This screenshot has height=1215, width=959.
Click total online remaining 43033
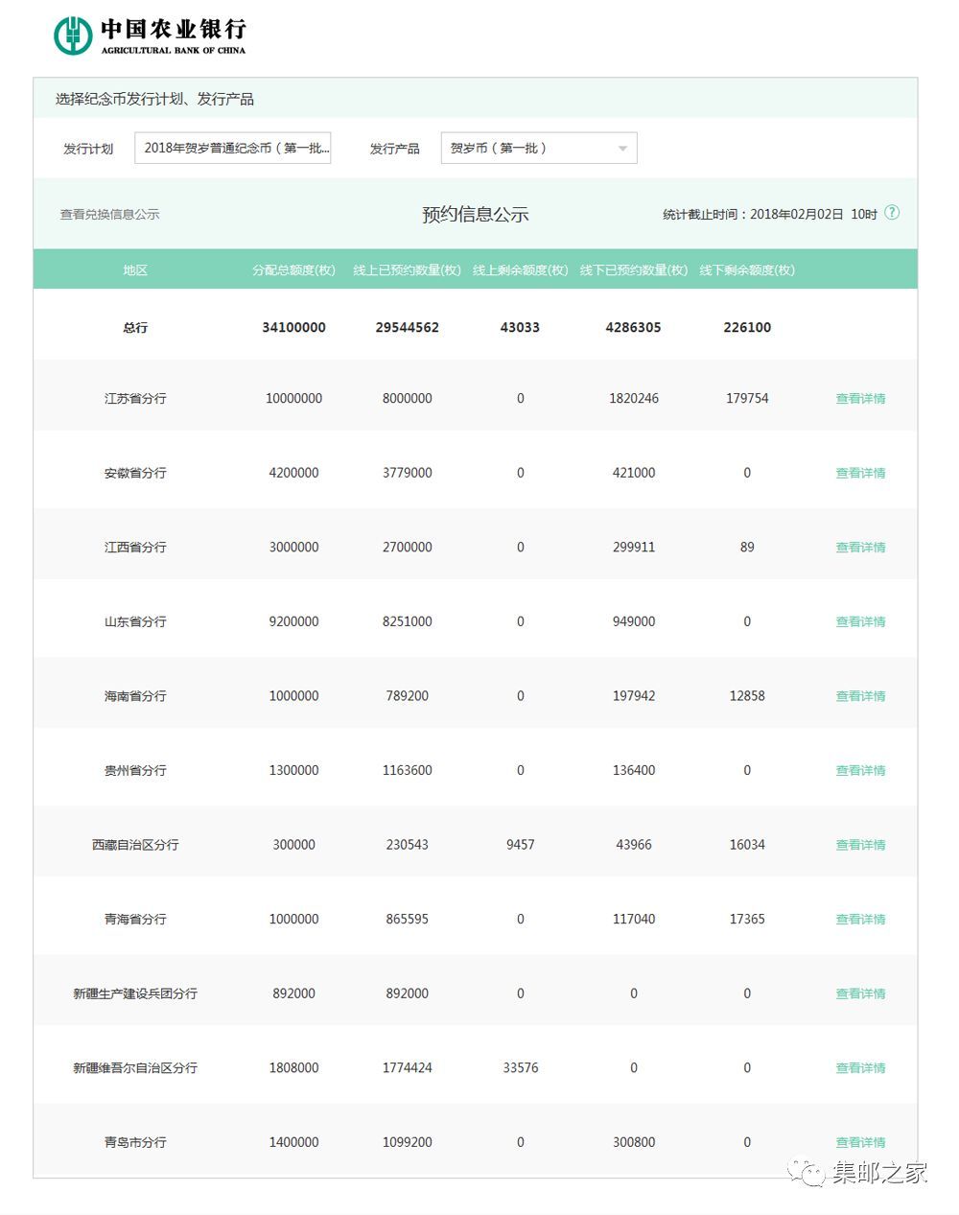pos(520,327)
